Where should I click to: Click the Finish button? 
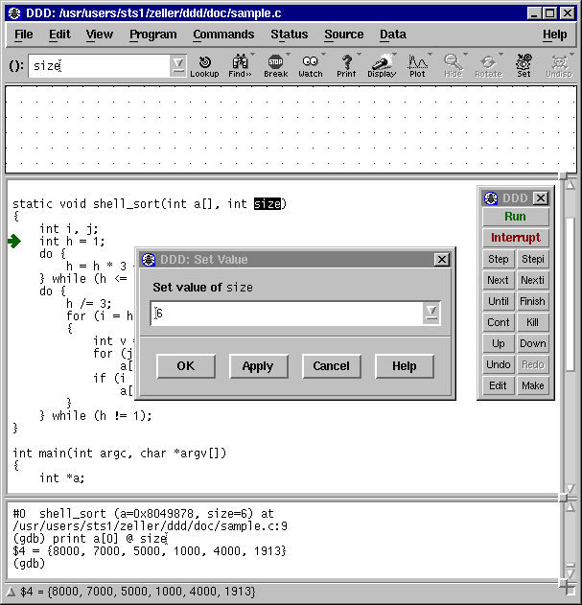coord(532,301)
